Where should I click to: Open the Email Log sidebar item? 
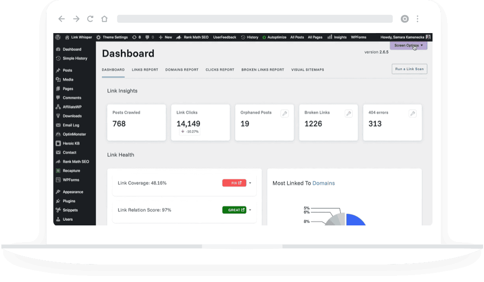coord(71,125)
